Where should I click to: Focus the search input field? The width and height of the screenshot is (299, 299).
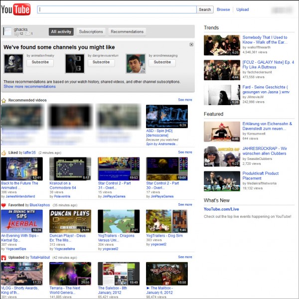(x=117, y=9)
